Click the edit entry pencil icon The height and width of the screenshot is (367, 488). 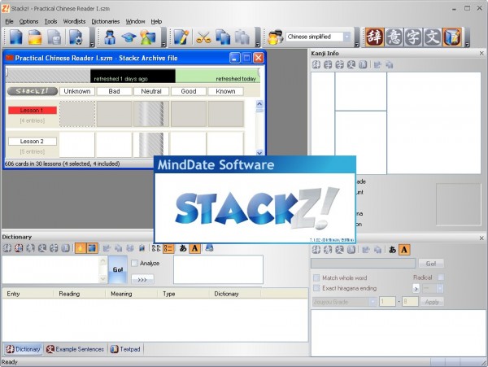coord(181,37)
